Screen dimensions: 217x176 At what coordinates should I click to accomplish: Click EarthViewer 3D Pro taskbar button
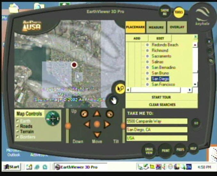point(80,167)
